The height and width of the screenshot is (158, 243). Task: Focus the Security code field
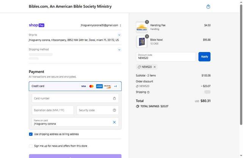(98, 110)
